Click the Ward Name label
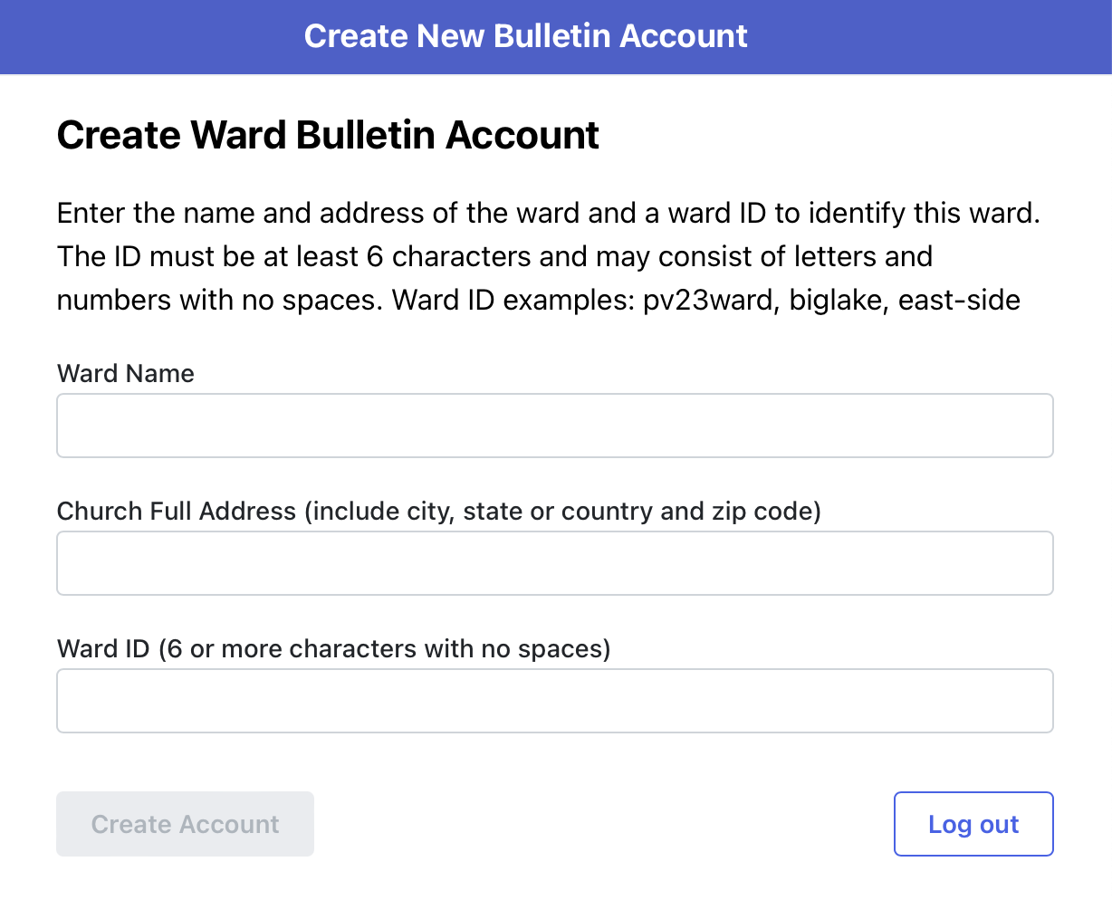This screenshot has height=900, width=1112. click(125, 373)
